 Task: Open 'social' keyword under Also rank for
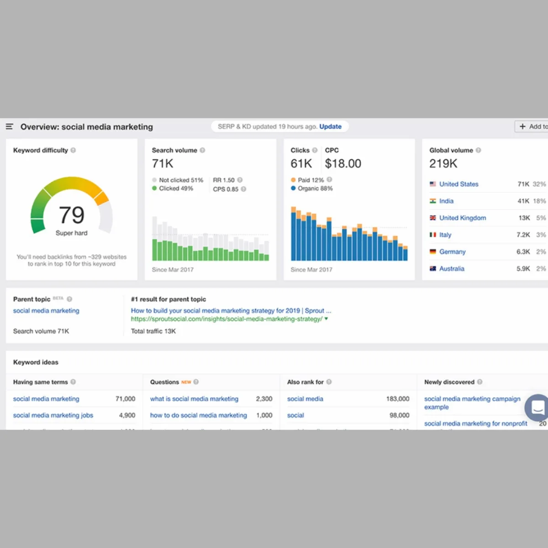[x=295, y=415]
